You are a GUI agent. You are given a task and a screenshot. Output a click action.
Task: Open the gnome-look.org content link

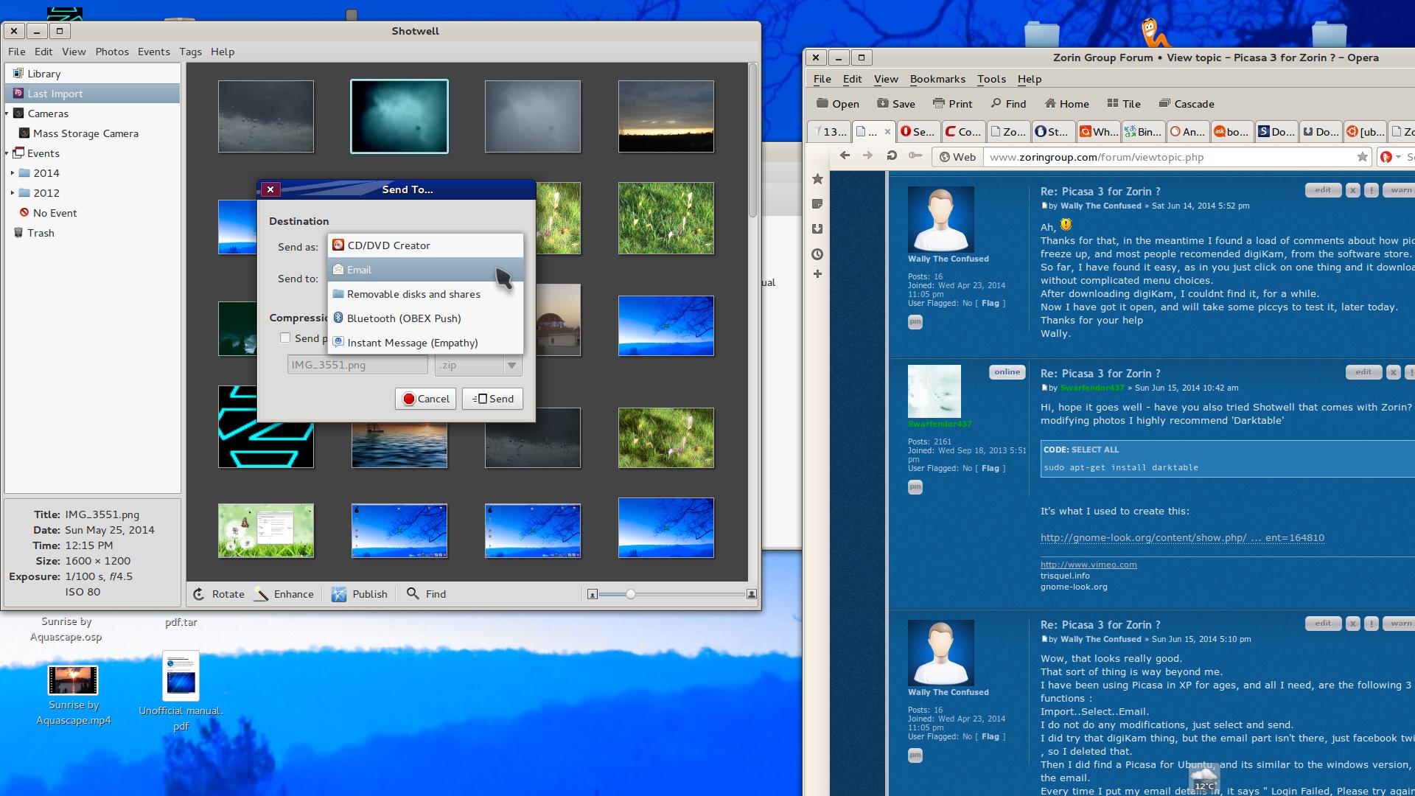coord(1181,538)
